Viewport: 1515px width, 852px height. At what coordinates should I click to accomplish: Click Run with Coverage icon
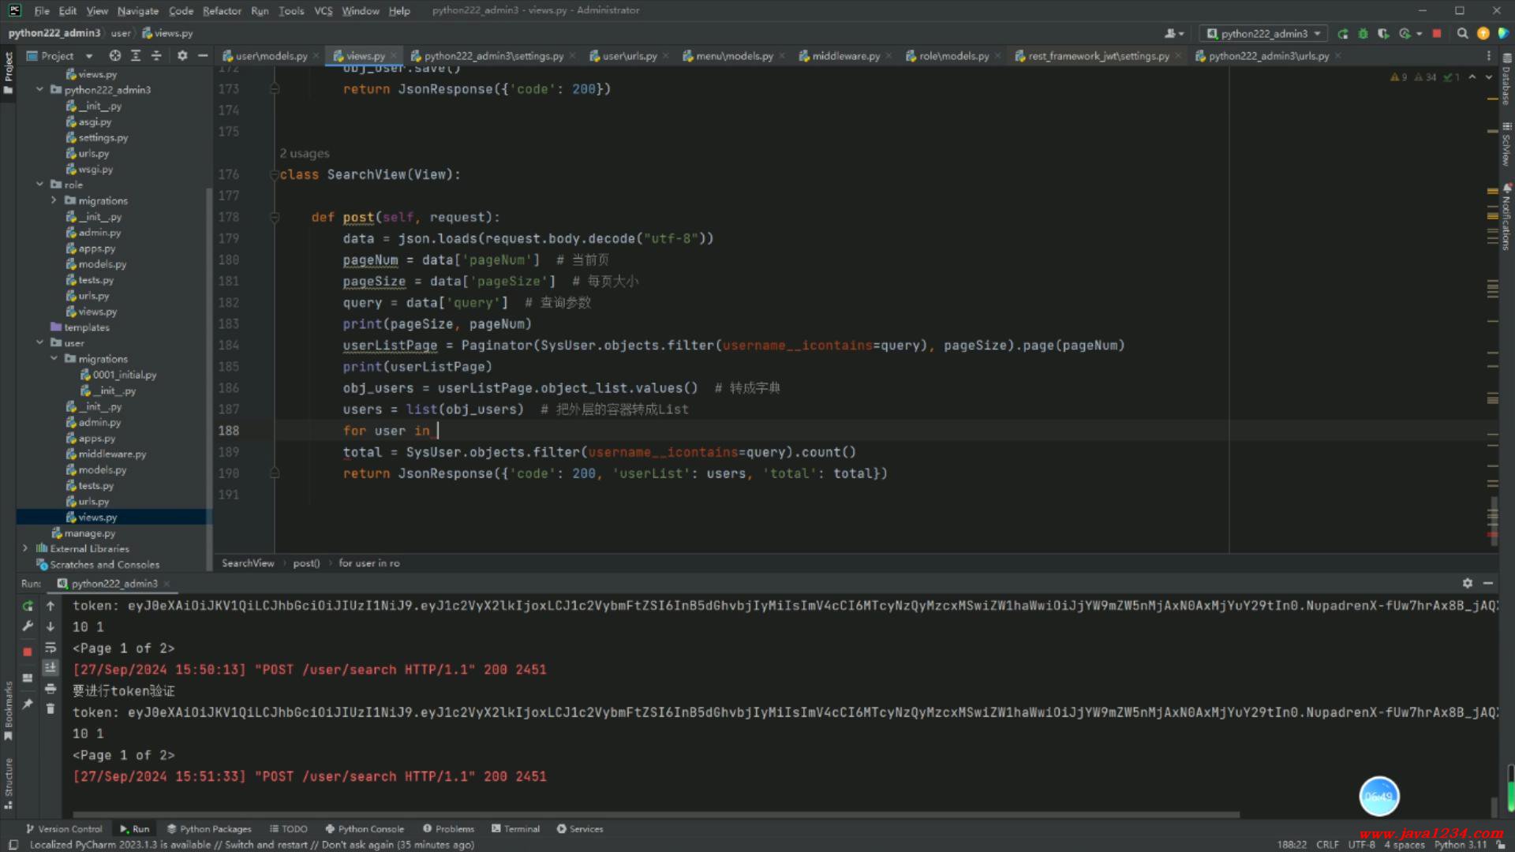(1383, 34)
